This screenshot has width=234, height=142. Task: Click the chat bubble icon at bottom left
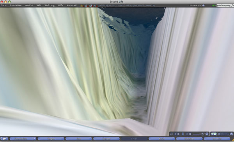4,139
